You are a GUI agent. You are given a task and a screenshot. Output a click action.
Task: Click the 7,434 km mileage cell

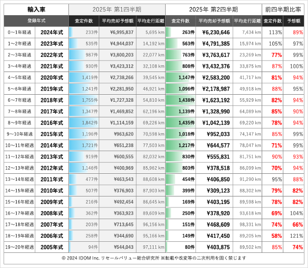(x=247, y=32)
